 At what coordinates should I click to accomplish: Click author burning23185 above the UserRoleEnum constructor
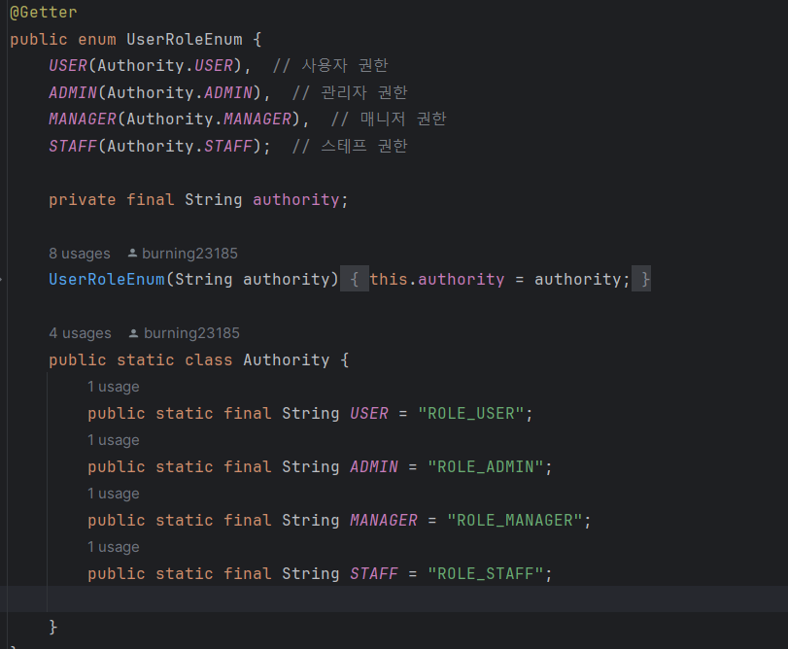click(189, 254)
